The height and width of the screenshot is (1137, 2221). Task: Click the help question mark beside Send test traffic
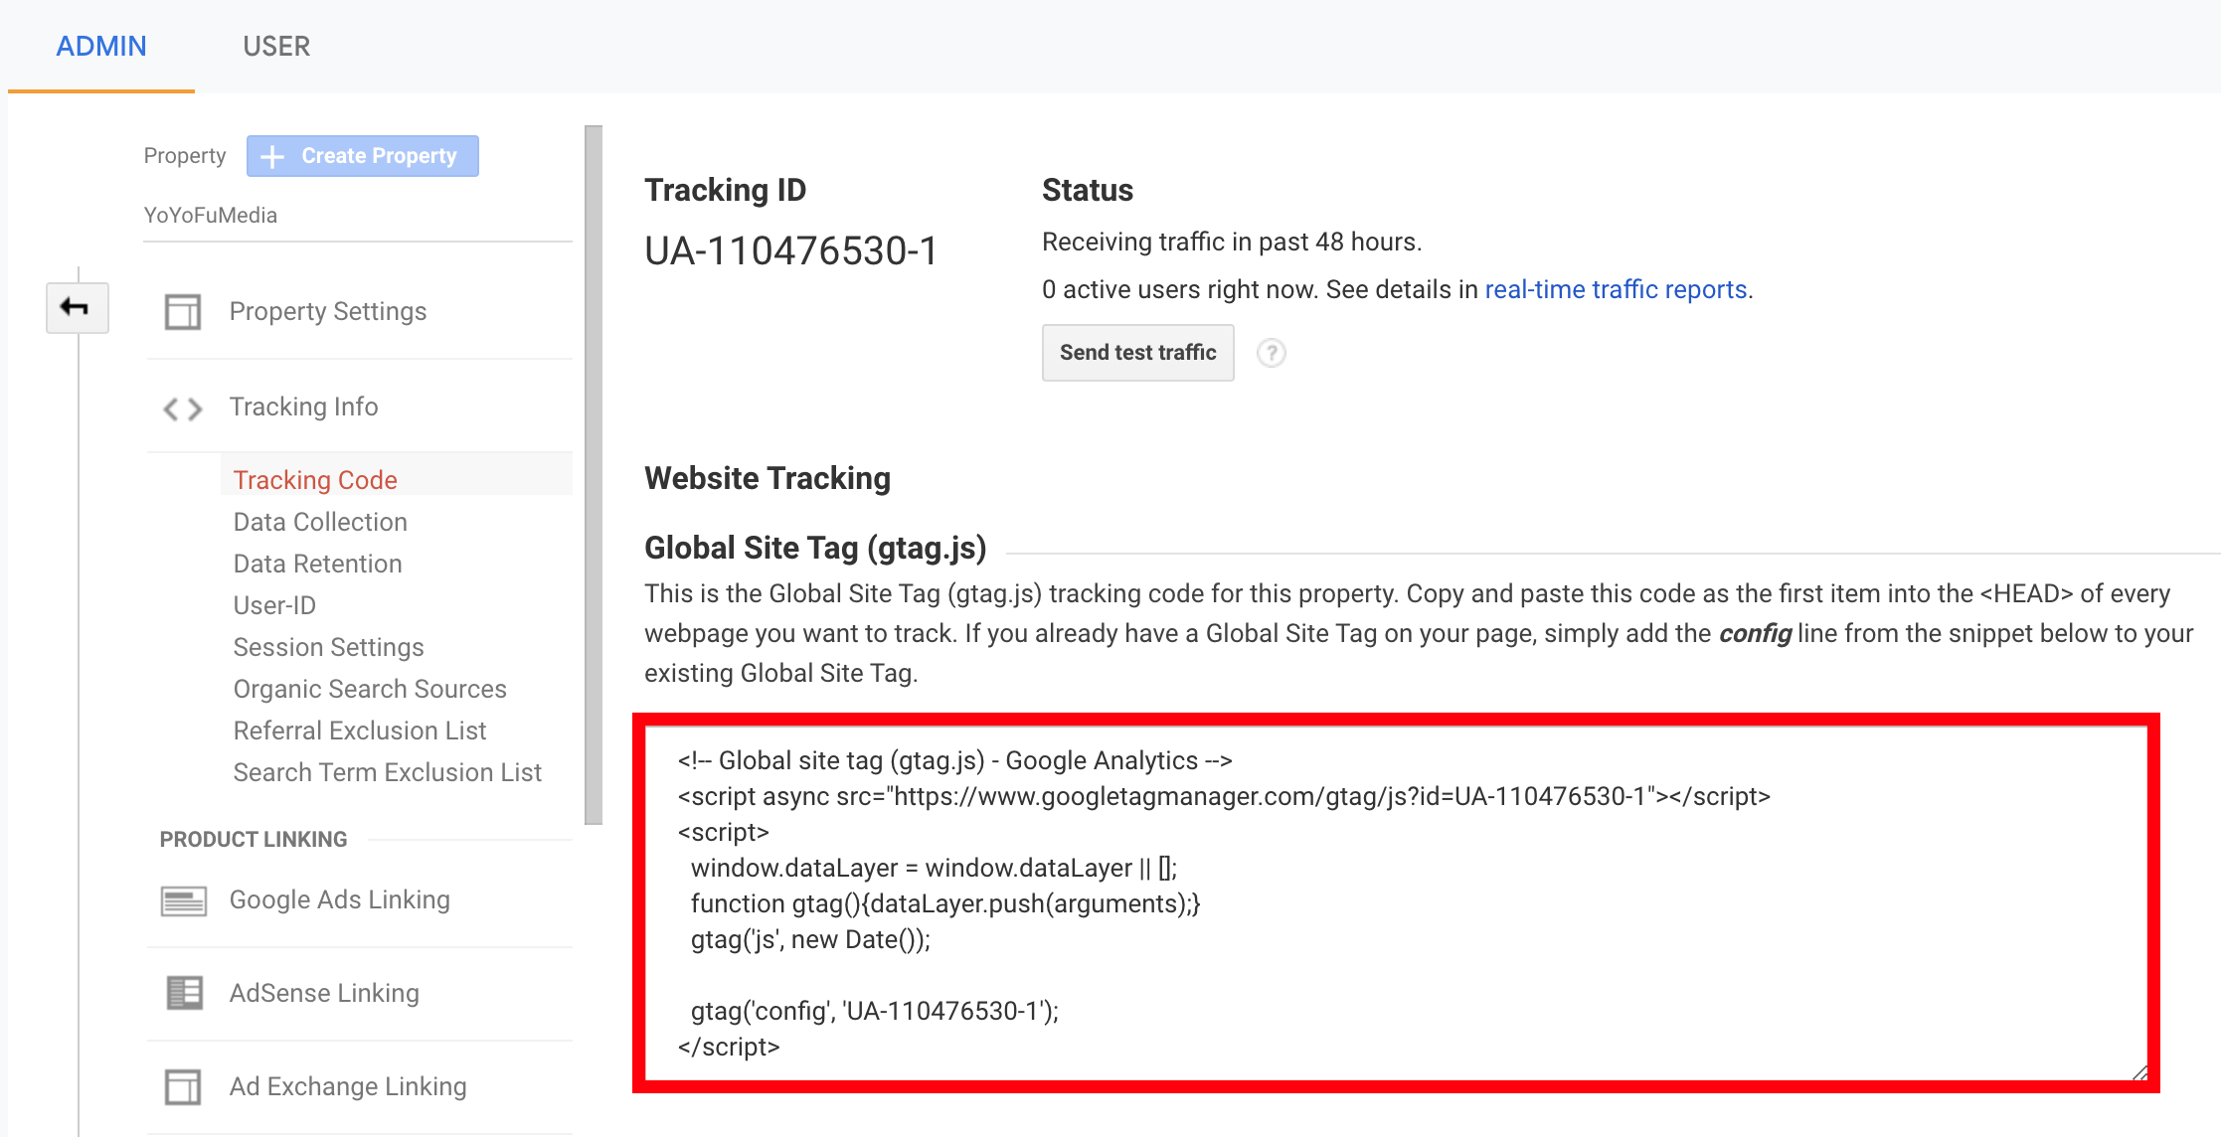pos(1272,353)
